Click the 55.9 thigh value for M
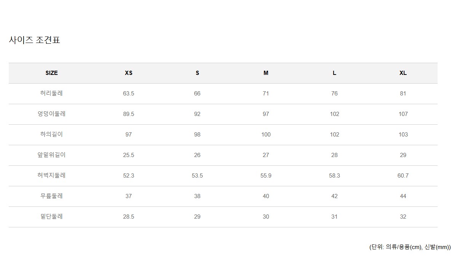The image size is (473, 273). click(x=266, y=176)
